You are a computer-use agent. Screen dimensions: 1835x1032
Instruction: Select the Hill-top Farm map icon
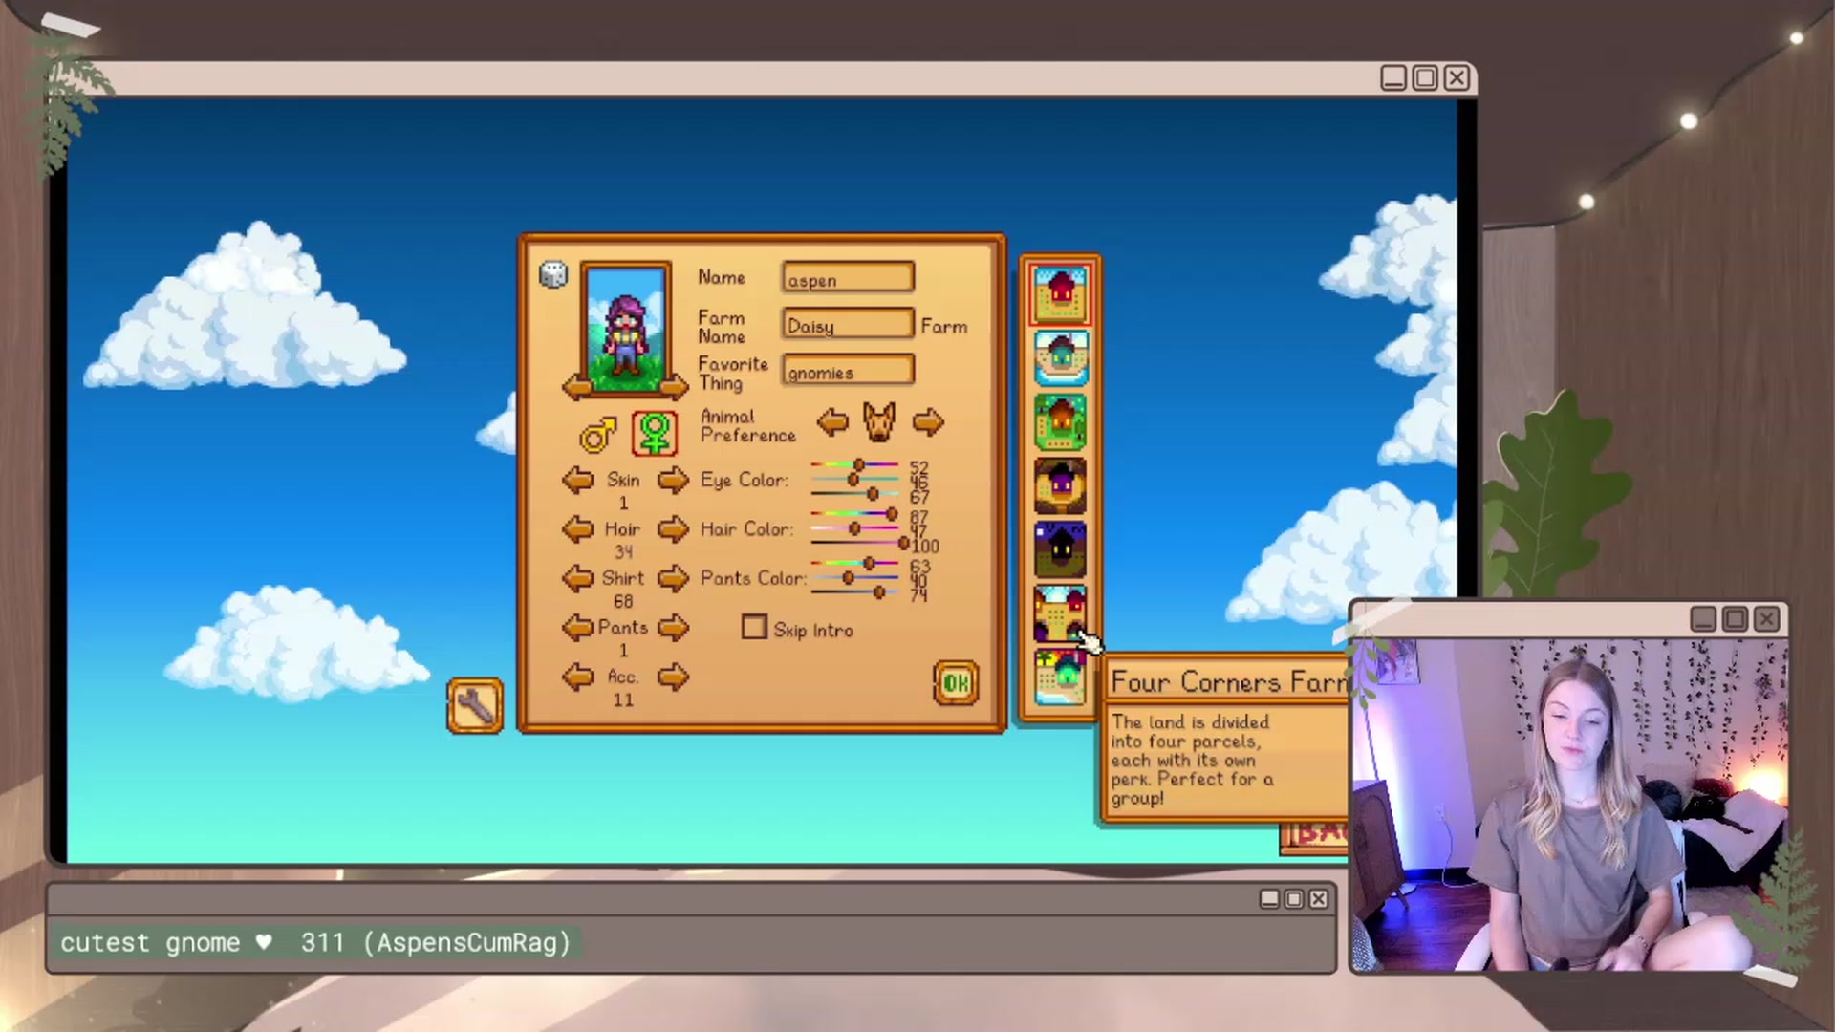point(1060,485)
